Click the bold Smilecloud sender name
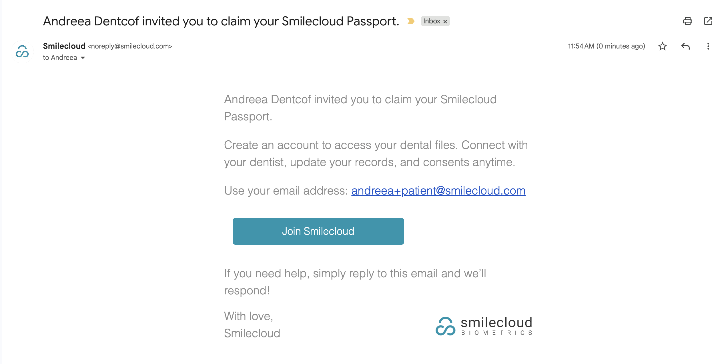The image size is (726, 364). coord(64,46)
